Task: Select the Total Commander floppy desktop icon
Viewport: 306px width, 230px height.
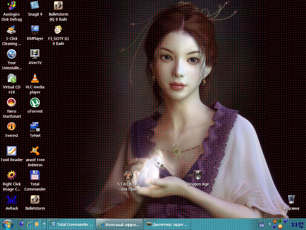Action: click(x=35, y=181)
